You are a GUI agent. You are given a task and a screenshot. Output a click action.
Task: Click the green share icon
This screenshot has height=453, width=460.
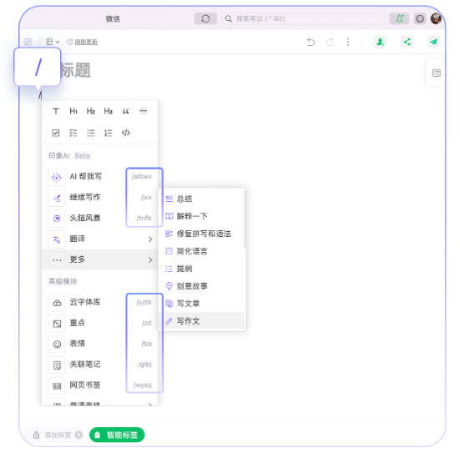point(407,42)
